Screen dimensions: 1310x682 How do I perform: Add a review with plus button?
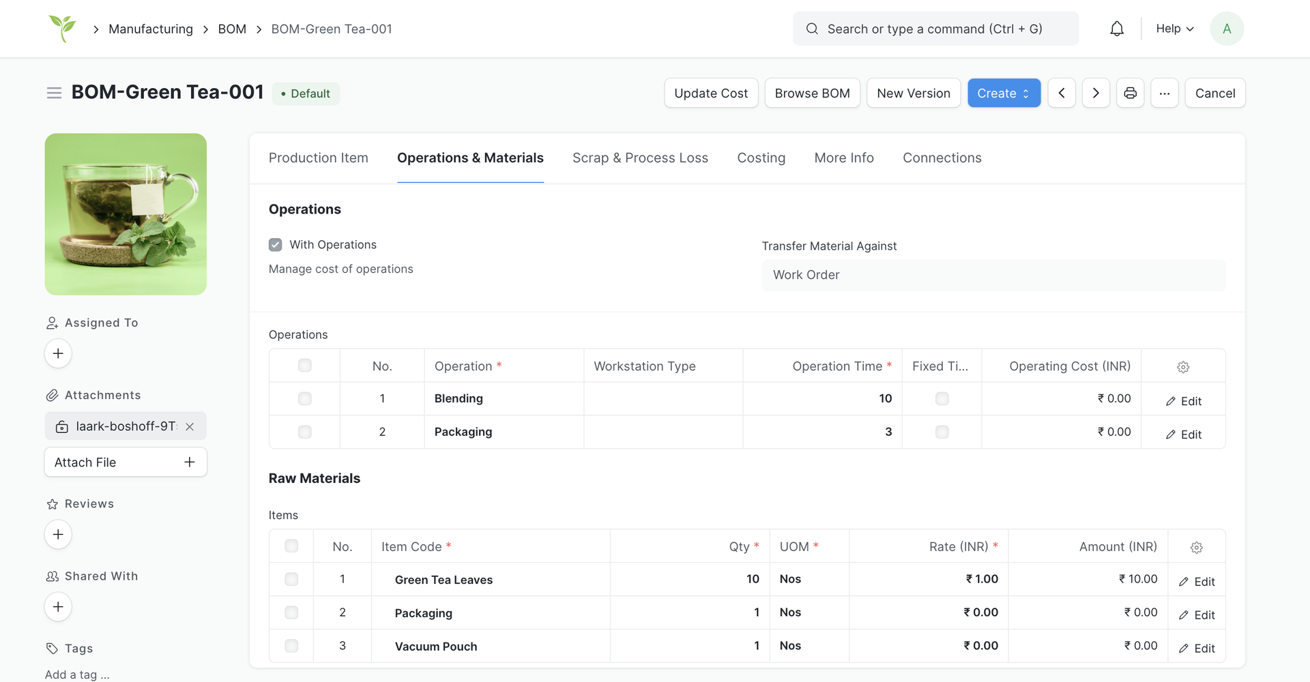pyautogui.click(x=58, y=534)
